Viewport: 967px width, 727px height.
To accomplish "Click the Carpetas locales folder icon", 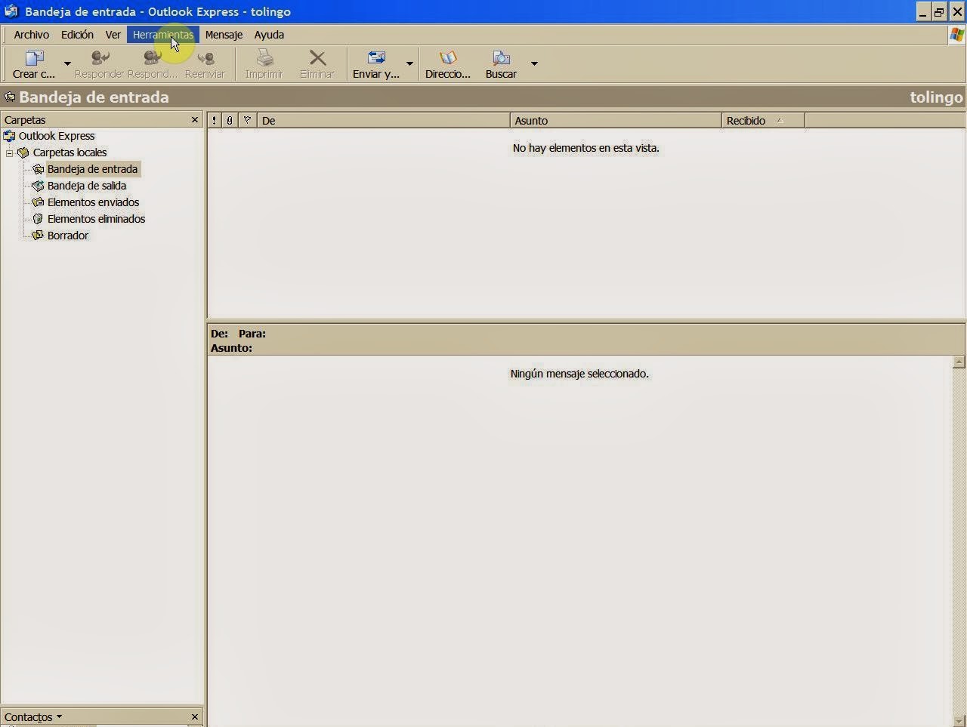I will tap(23, 152).
